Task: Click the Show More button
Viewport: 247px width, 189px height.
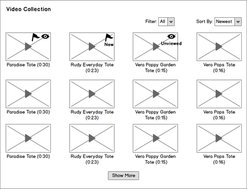Action: [123, 175]
